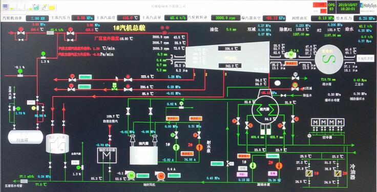377x192 pixels.
Task: Click the turbine speed 3000.9 rpm field
Action: (x=226, y=18)
